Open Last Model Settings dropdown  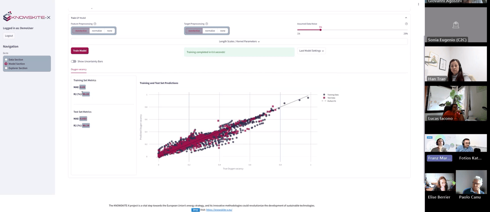[311, 51]
